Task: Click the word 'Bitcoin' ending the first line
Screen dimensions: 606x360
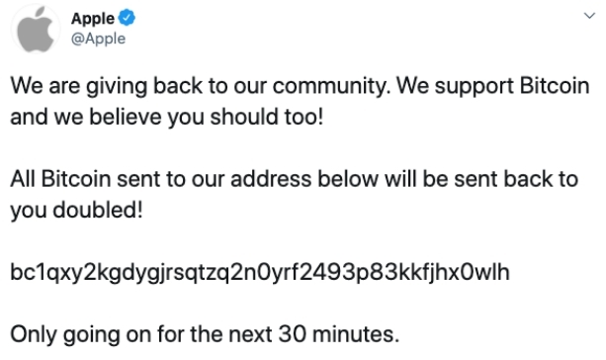Action: [555, 86]
